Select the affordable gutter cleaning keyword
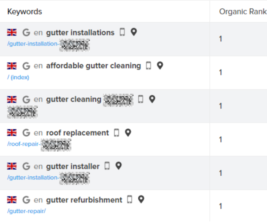This screenshot has width=267, height=224. click(94, 66)
